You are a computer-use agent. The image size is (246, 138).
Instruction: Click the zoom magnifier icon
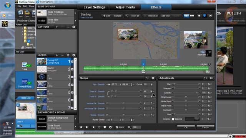point(129,127)
